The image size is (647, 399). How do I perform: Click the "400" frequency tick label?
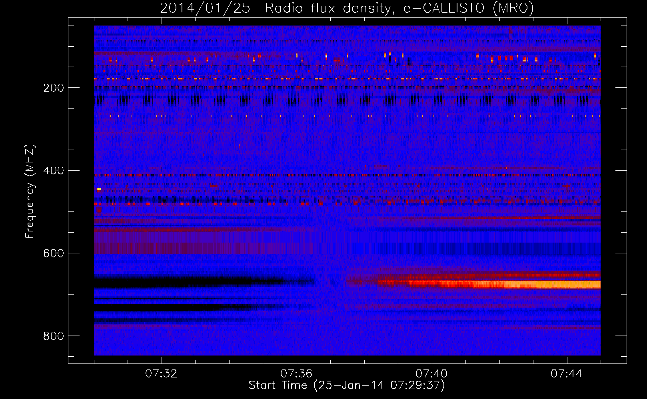54,171
